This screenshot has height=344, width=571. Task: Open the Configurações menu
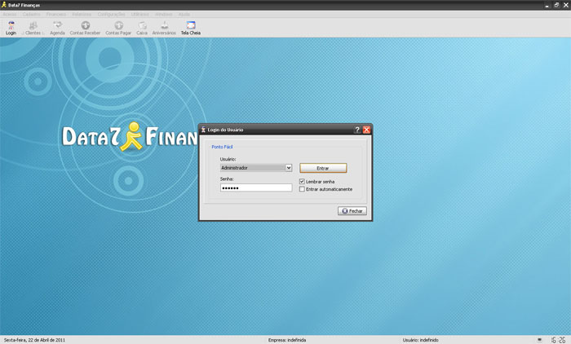point(111,14)
